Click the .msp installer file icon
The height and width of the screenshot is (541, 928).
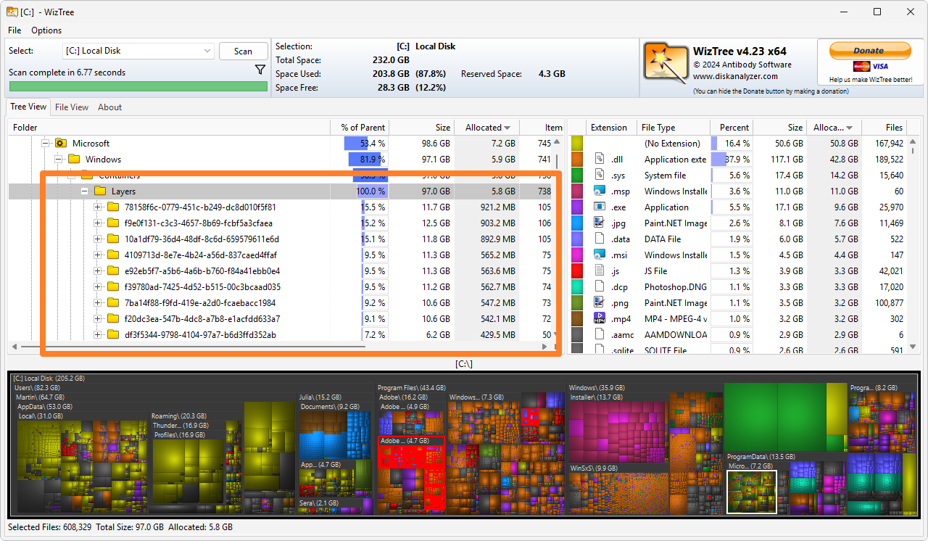[x=600, y=191]
